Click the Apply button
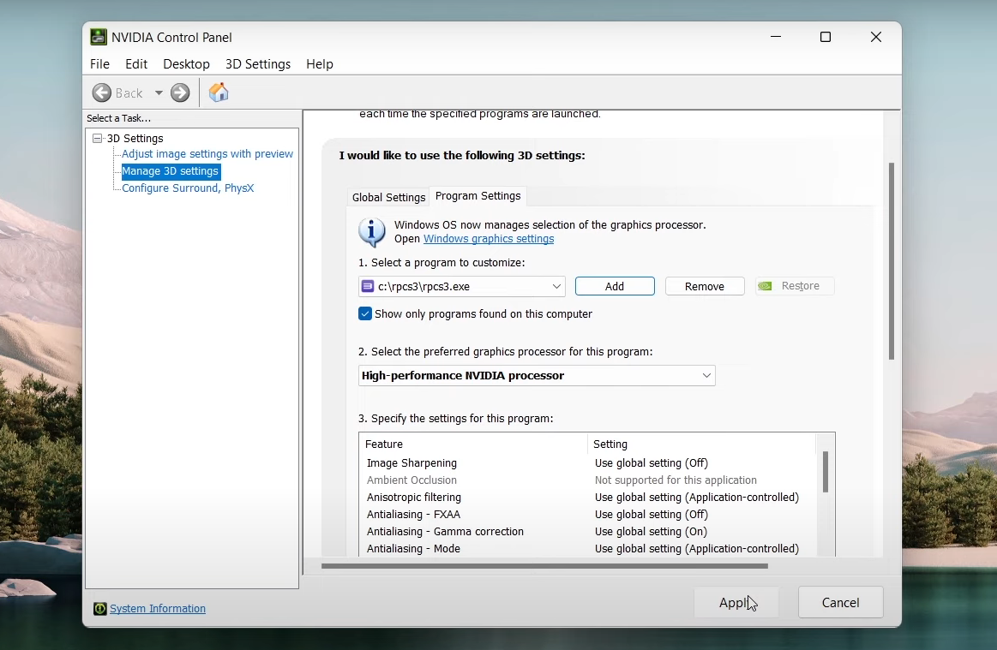This screenshot has height=650, width=997. tap(736, 602)
